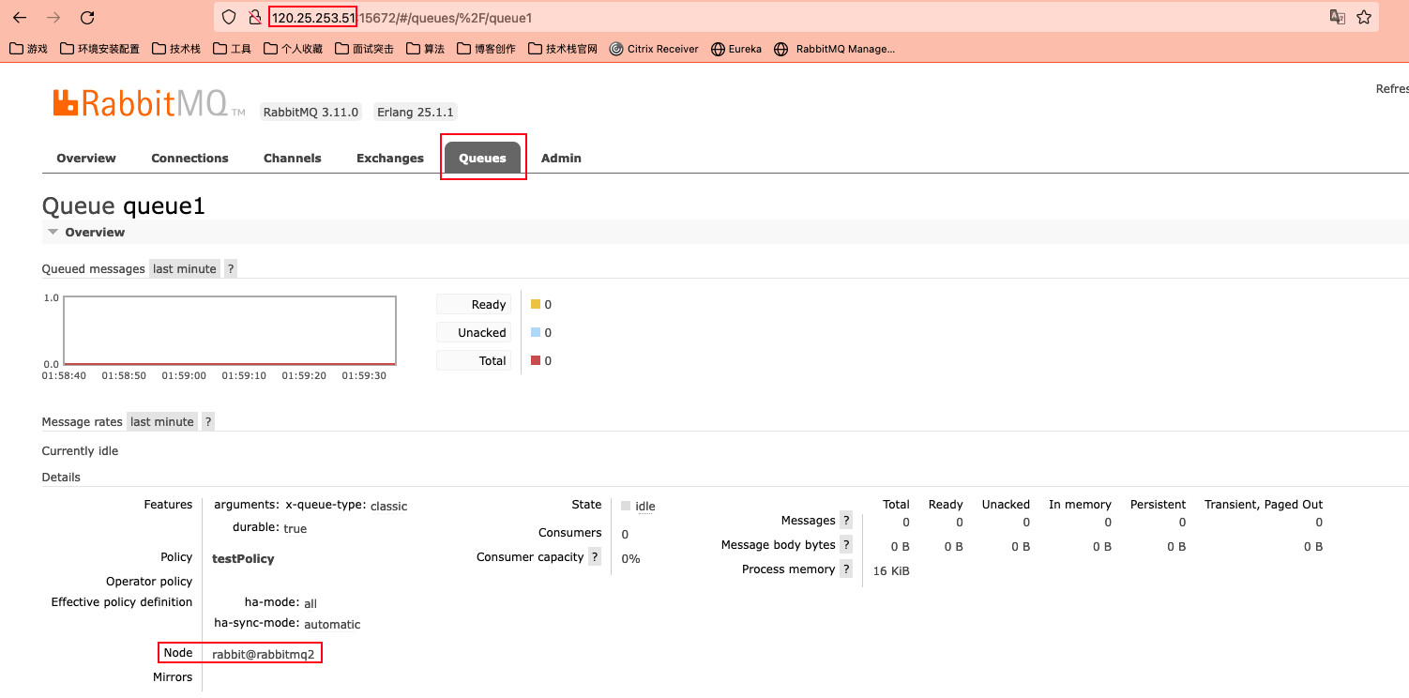1409x698 pixels.
Task: Click the Queue queue1 page heading
Action: [x=124, y=206]
